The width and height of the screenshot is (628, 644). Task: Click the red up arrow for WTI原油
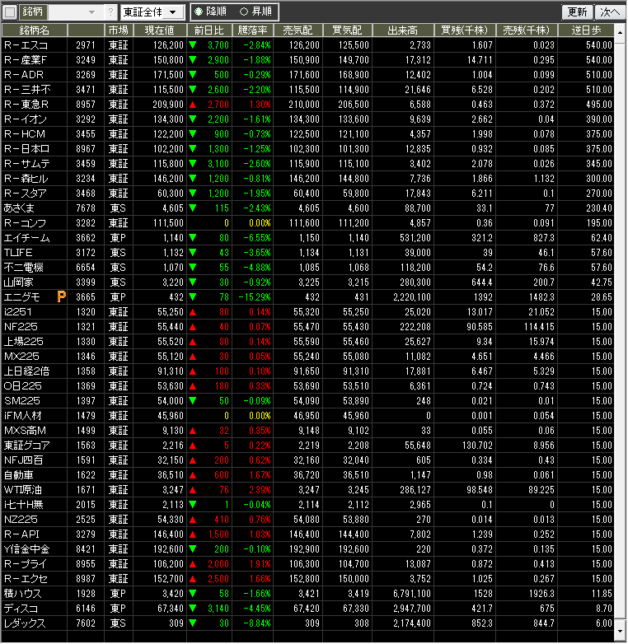(x=192, y=489)
